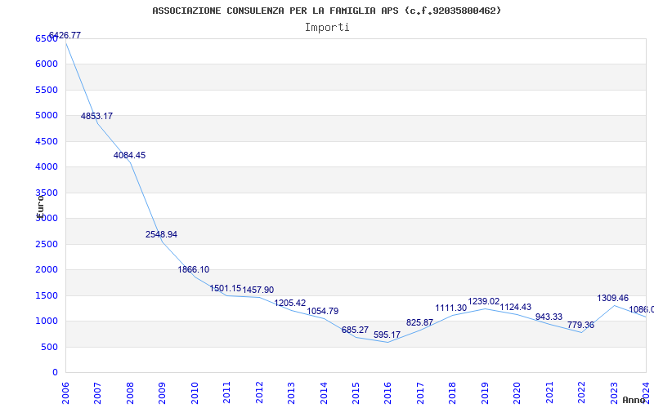This screenshot has width=654, height=408.
Task: Click the 2011 x-axis year label
Action: point(227,392)
